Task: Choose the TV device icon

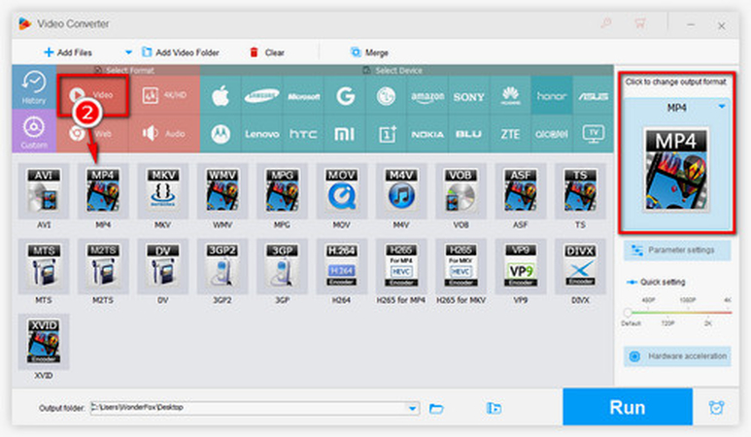Action: coord(589,132)
